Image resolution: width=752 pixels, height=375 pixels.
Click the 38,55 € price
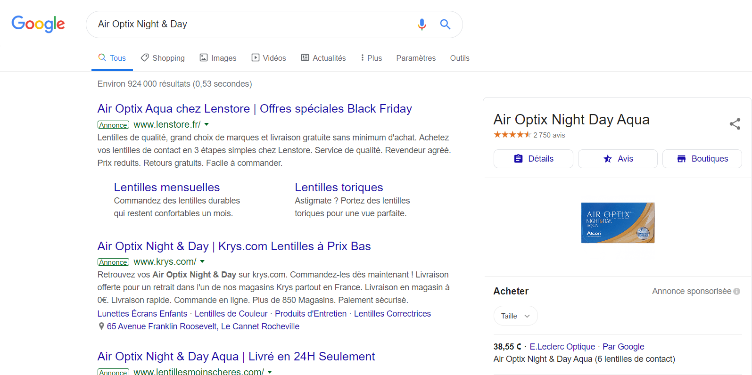click(507, 347)
